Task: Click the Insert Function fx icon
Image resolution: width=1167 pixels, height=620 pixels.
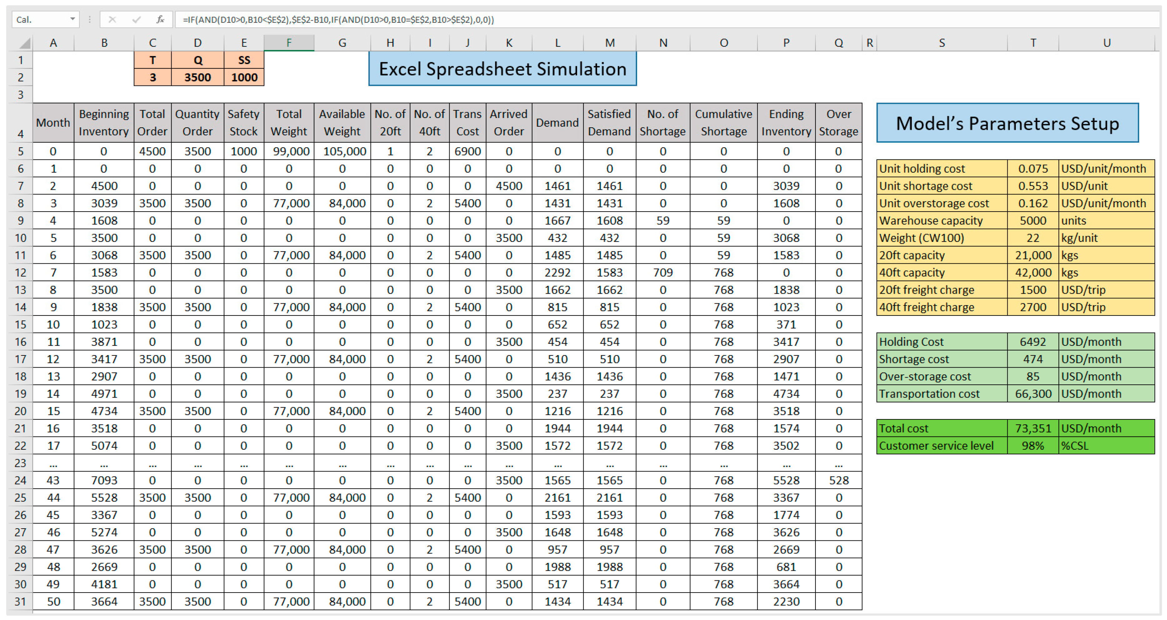Action: tap(160, 19)
